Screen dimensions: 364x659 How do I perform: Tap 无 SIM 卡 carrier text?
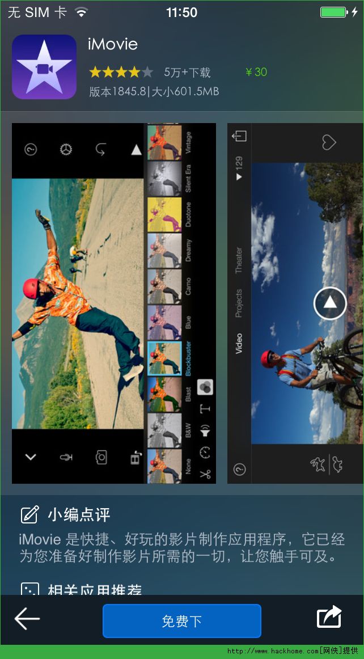tap(37, 12)
